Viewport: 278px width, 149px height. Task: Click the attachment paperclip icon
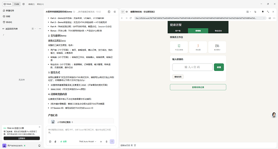pyautogui.click(x=55, y=142)
